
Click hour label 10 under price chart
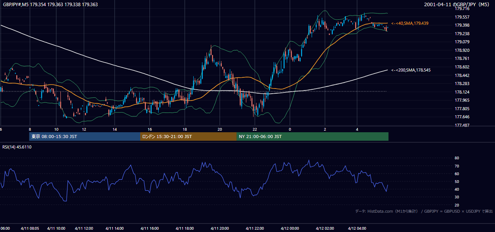[x=57, y=130]
